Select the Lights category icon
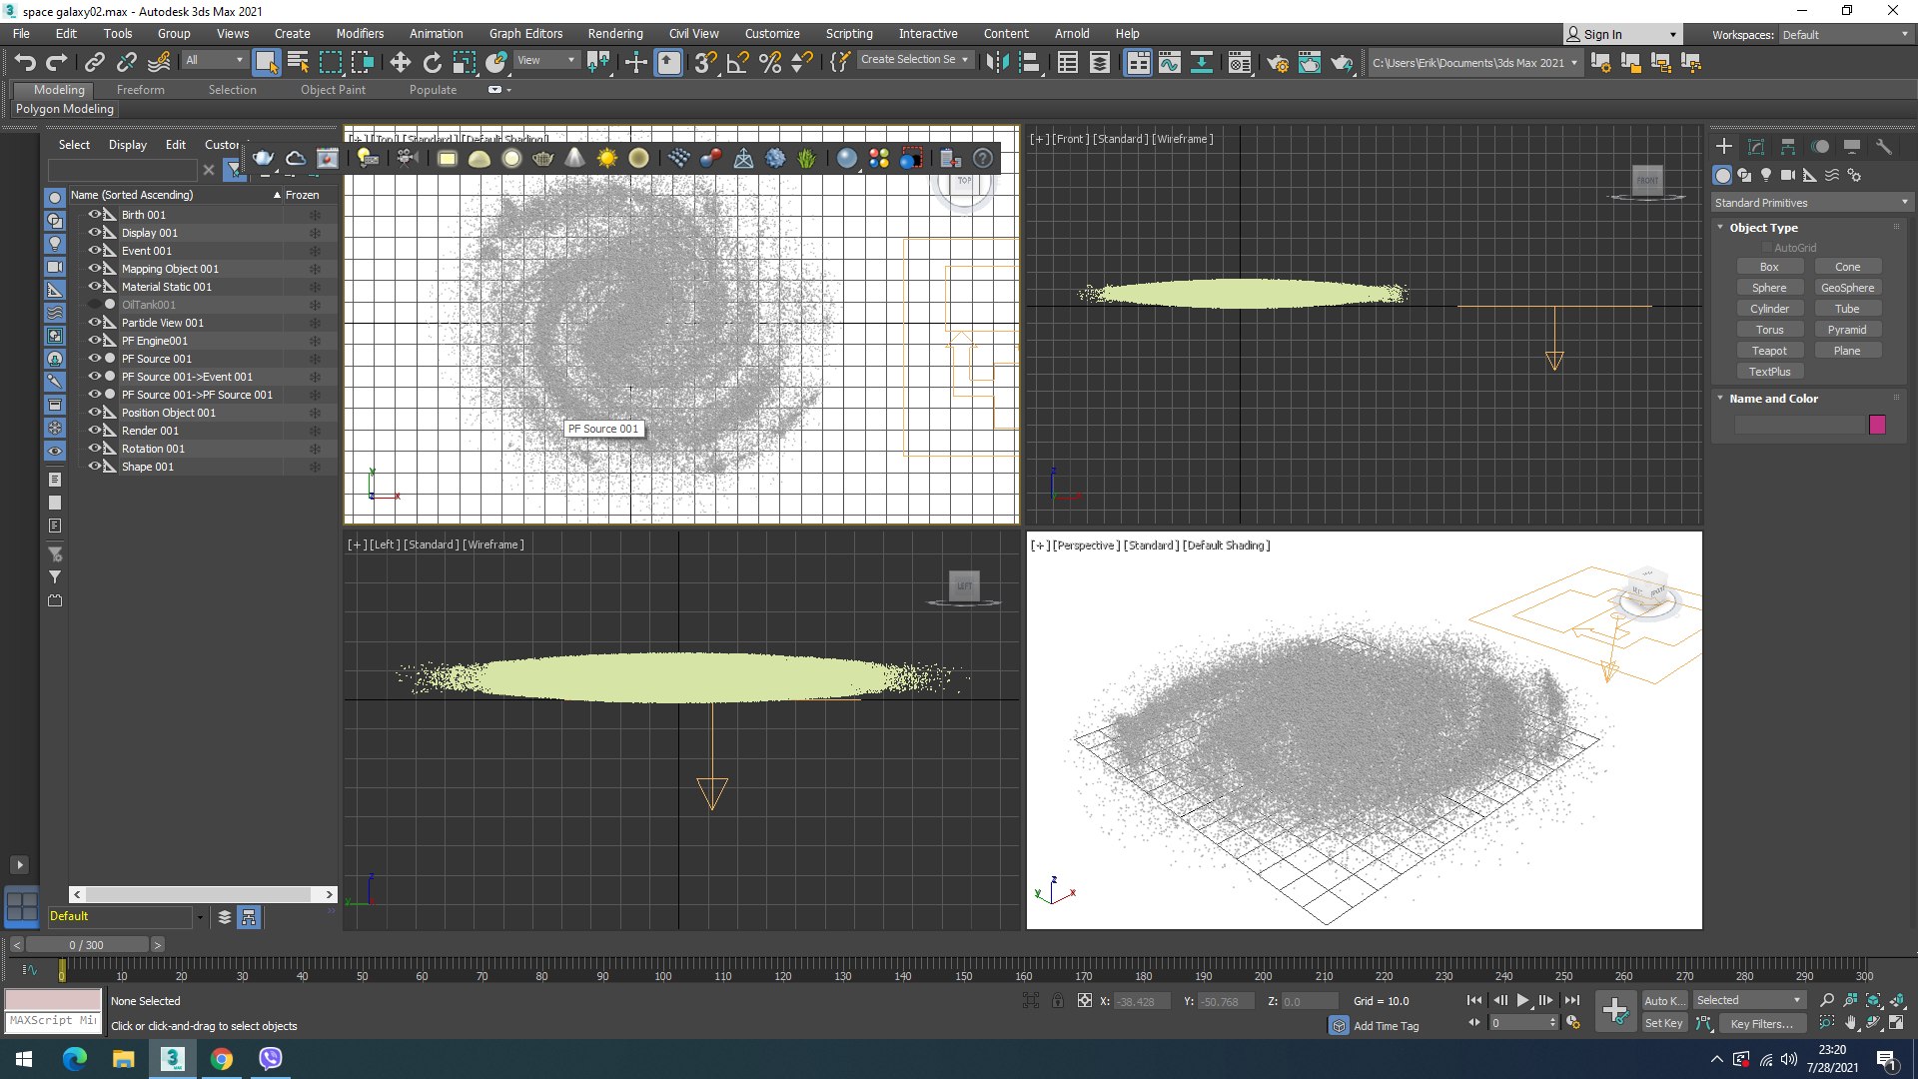This screenshot has height=1079, width=1918. point(1766,175)
